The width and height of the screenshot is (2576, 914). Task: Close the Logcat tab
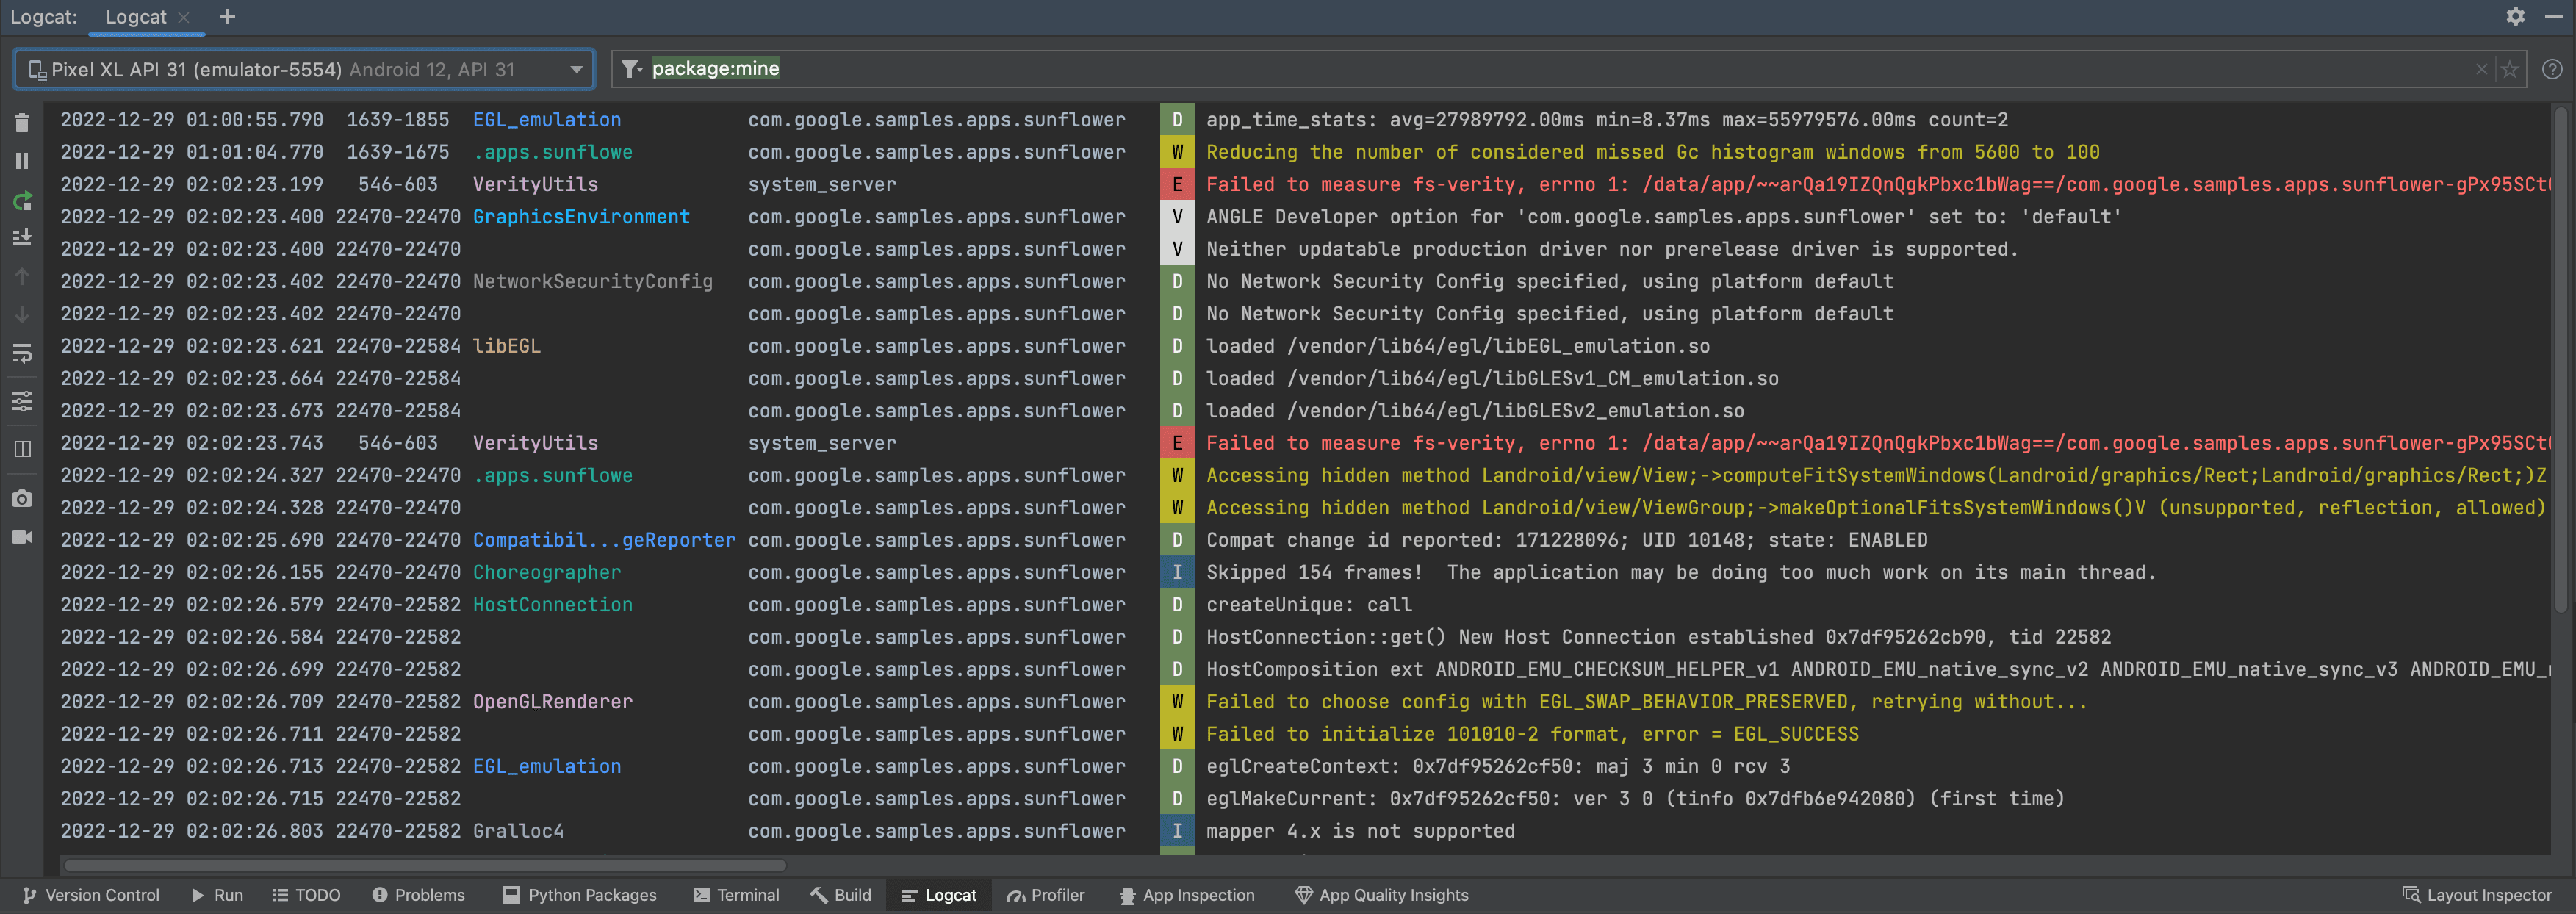tap(183, 17)
